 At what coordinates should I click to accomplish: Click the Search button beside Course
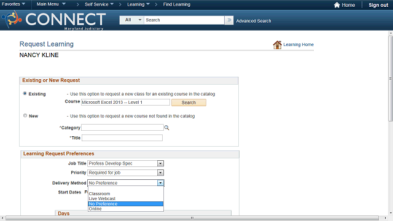[189, 103]
